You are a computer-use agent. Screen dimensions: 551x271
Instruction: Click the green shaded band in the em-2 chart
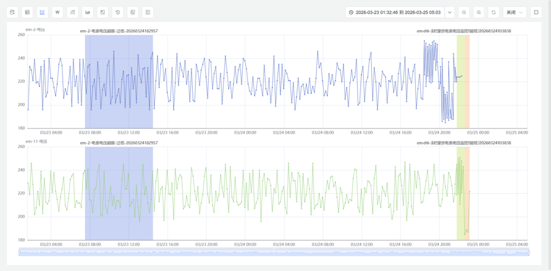click(461, 82)
